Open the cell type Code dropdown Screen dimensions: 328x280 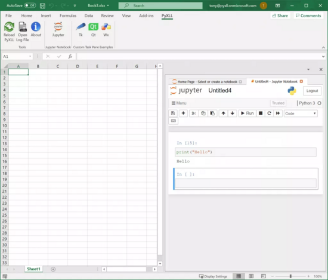301,113
